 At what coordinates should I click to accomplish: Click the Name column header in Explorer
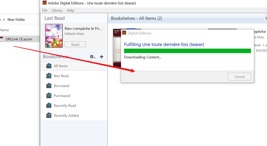point(4,30)
